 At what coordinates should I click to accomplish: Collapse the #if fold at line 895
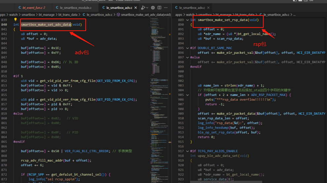coord(187,48)
